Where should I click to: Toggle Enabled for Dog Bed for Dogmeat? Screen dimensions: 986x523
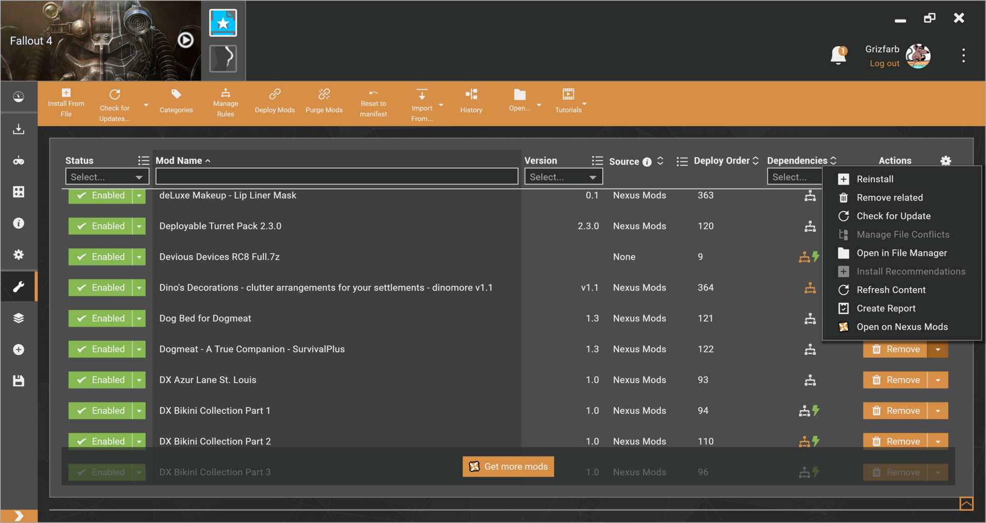click(101, 318)
